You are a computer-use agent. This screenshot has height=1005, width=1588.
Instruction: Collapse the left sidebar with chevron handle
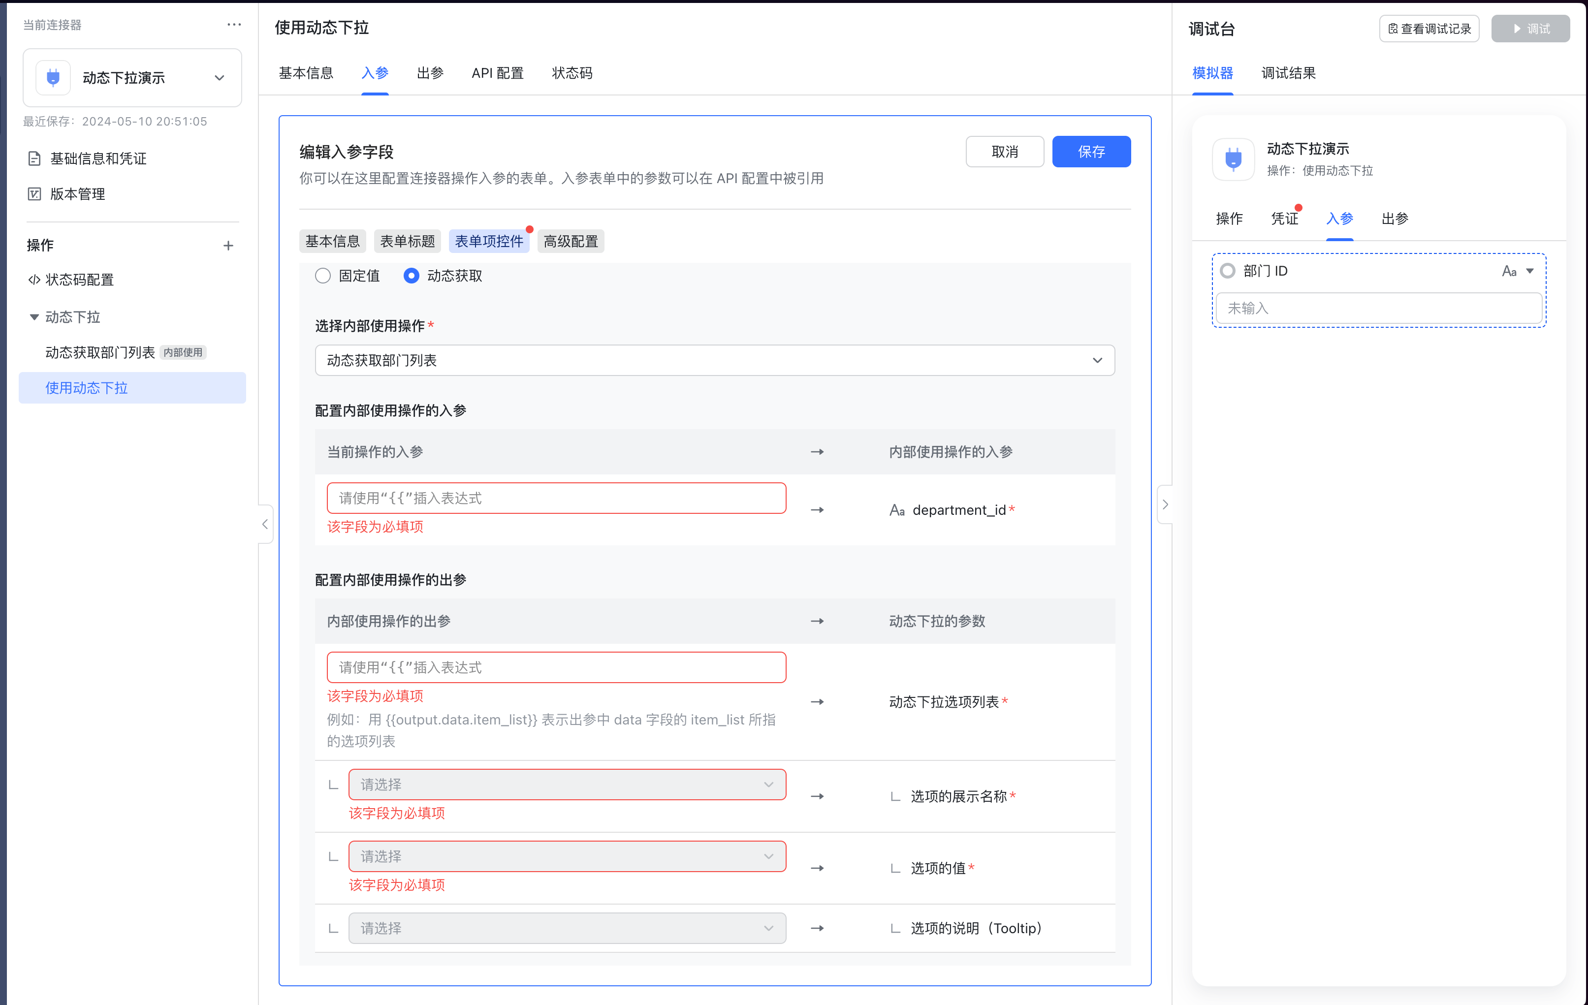point(265,524)
